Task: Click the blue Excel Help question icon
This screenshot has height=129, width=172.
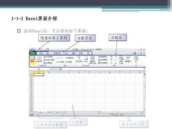Action: pyautogui.click(x=135, y=53)
